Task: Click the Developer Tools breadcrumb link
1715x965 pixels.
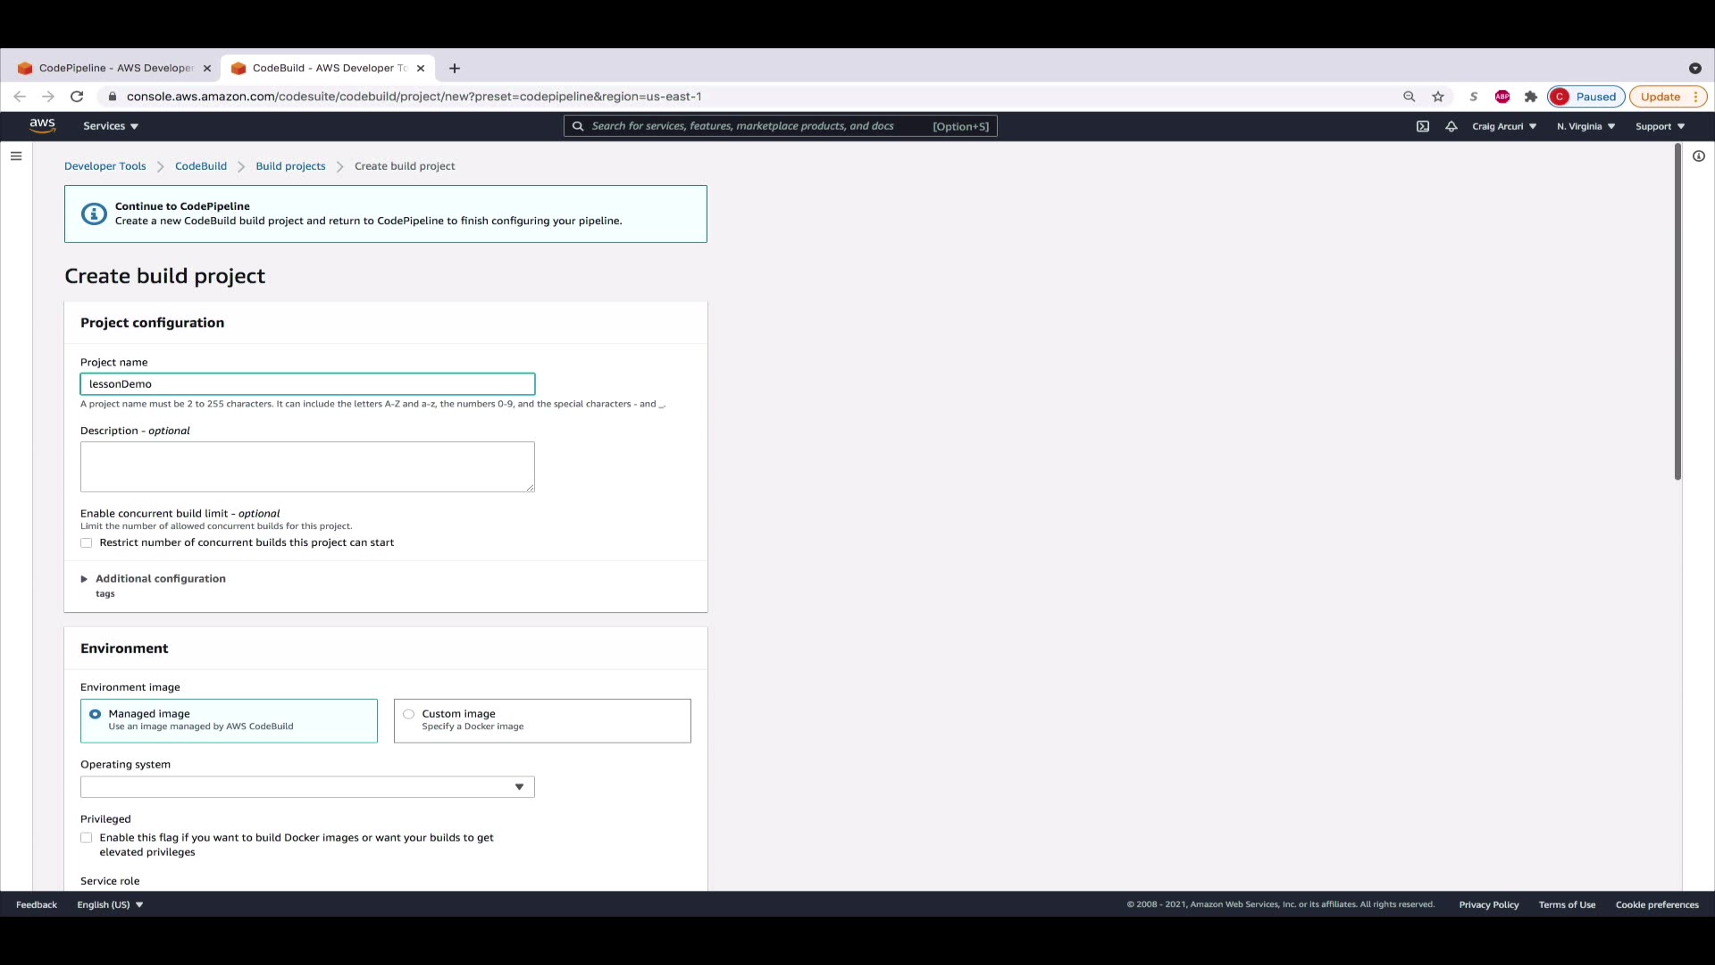Action: click(x=105, y=166)
